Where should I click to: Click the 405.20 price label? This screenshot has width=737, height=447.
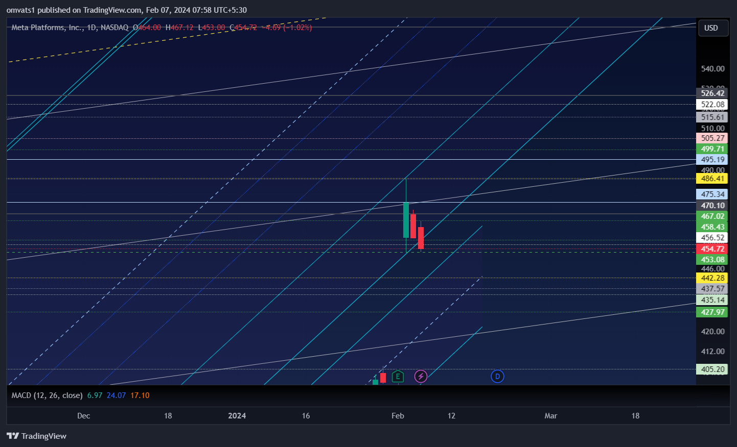712,369
